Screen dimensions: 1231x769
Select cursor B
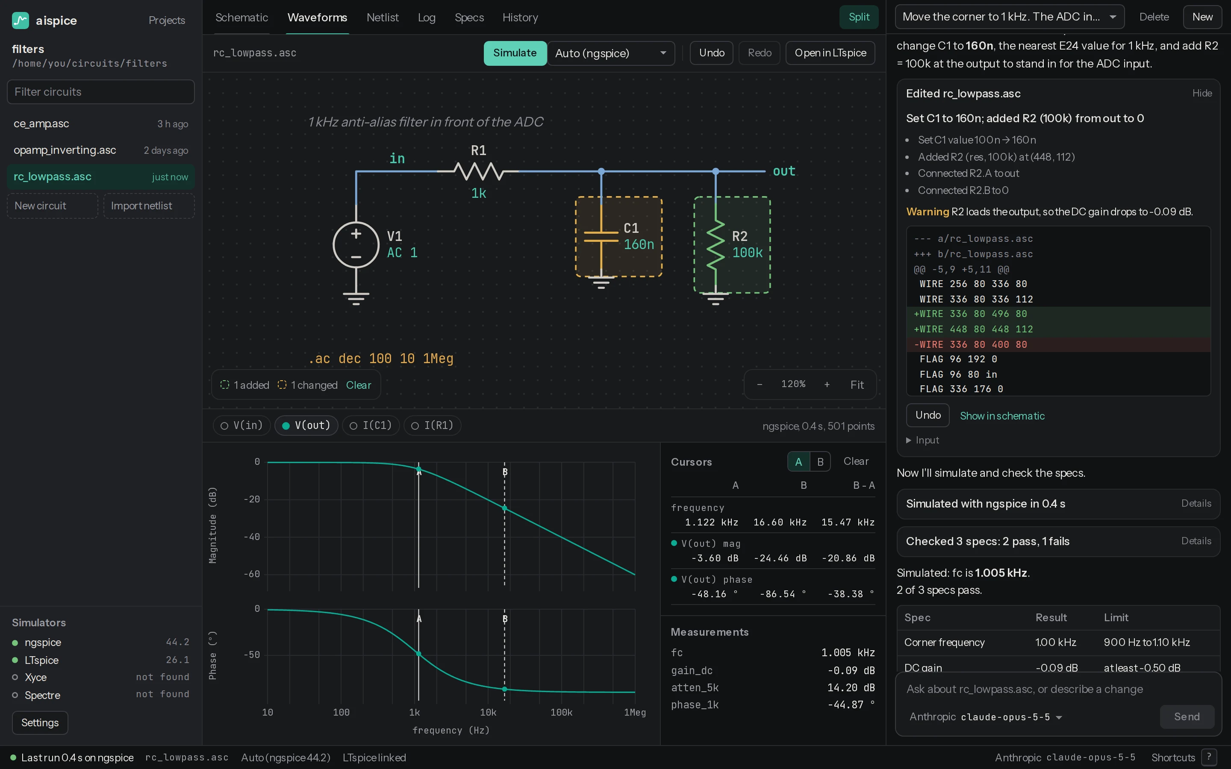click(820, 461)
